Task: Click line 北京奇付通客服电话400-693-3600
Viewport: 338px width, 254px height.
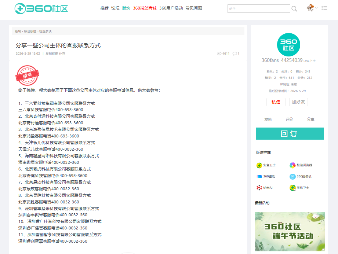Action: (x=51, y=123)
